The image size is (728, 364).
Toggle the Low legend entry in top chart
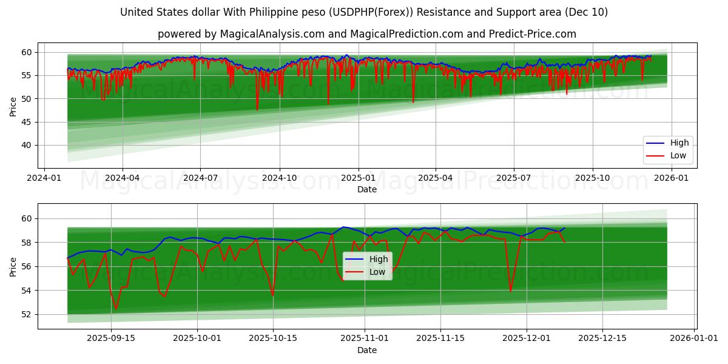[x=680, y=154]
